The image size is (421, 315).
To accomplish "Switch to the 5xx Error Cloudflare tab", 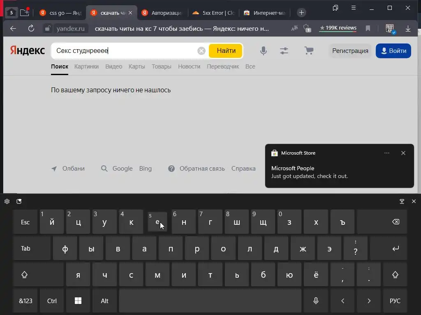I will pos(214,13).
